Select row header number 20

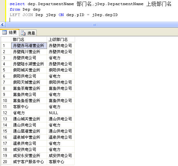coord(6,162)
